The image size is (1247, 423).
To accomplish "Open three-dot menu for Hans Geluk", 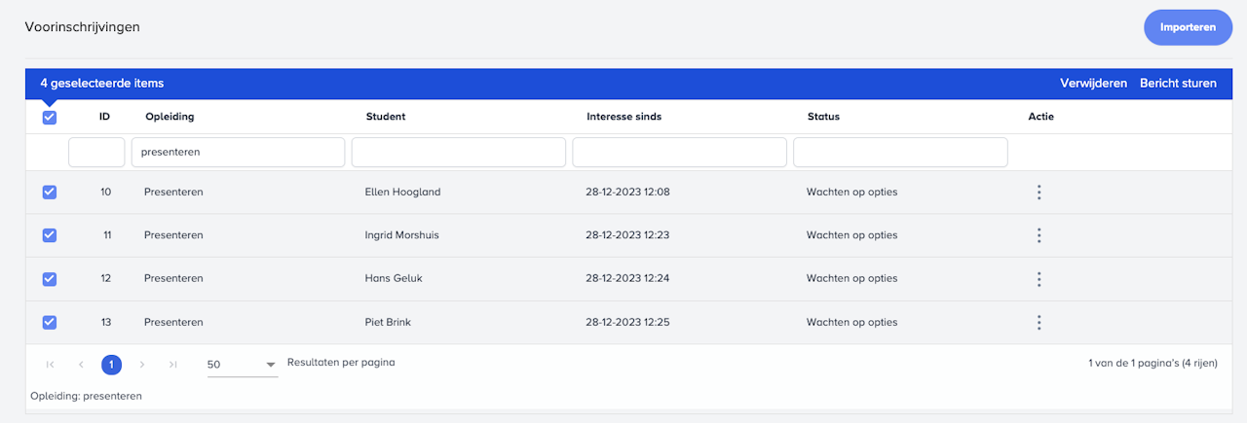I will pyautogui.click(x=1039, y=279).
